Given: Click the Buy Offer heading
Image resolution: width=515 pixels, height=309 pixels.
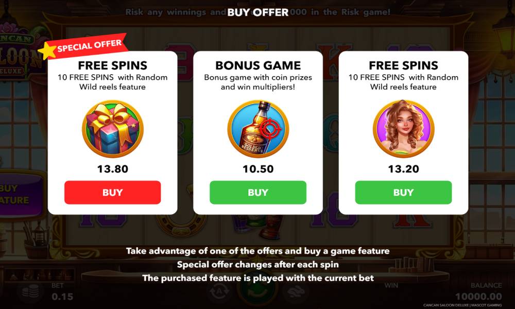Looking at the screenshot, I should pos(258,12).
